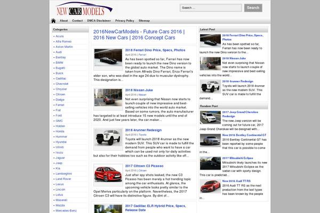
Task: Open the Sitemap page
Action: 144,21
